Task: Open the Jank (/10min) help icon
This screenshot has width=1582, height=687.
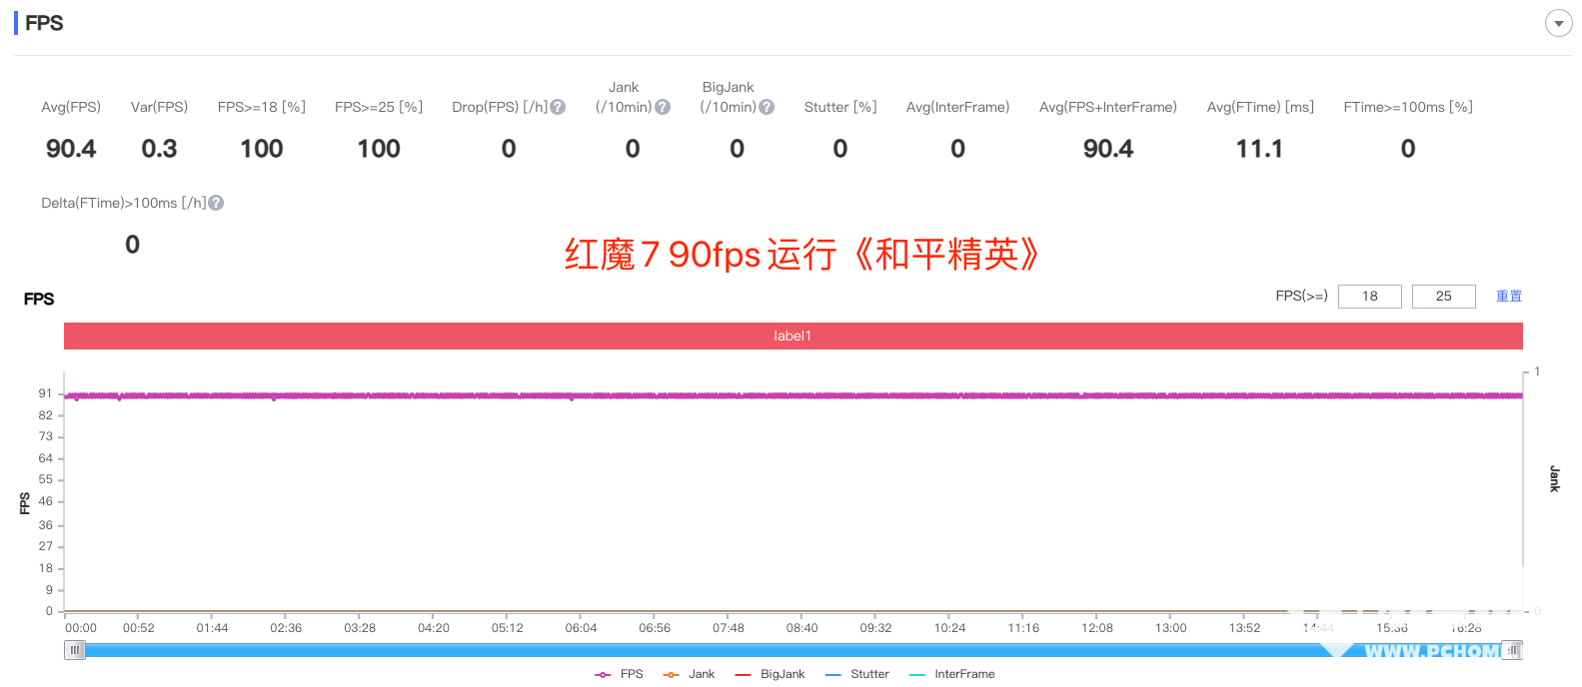Action: (662, 107)
